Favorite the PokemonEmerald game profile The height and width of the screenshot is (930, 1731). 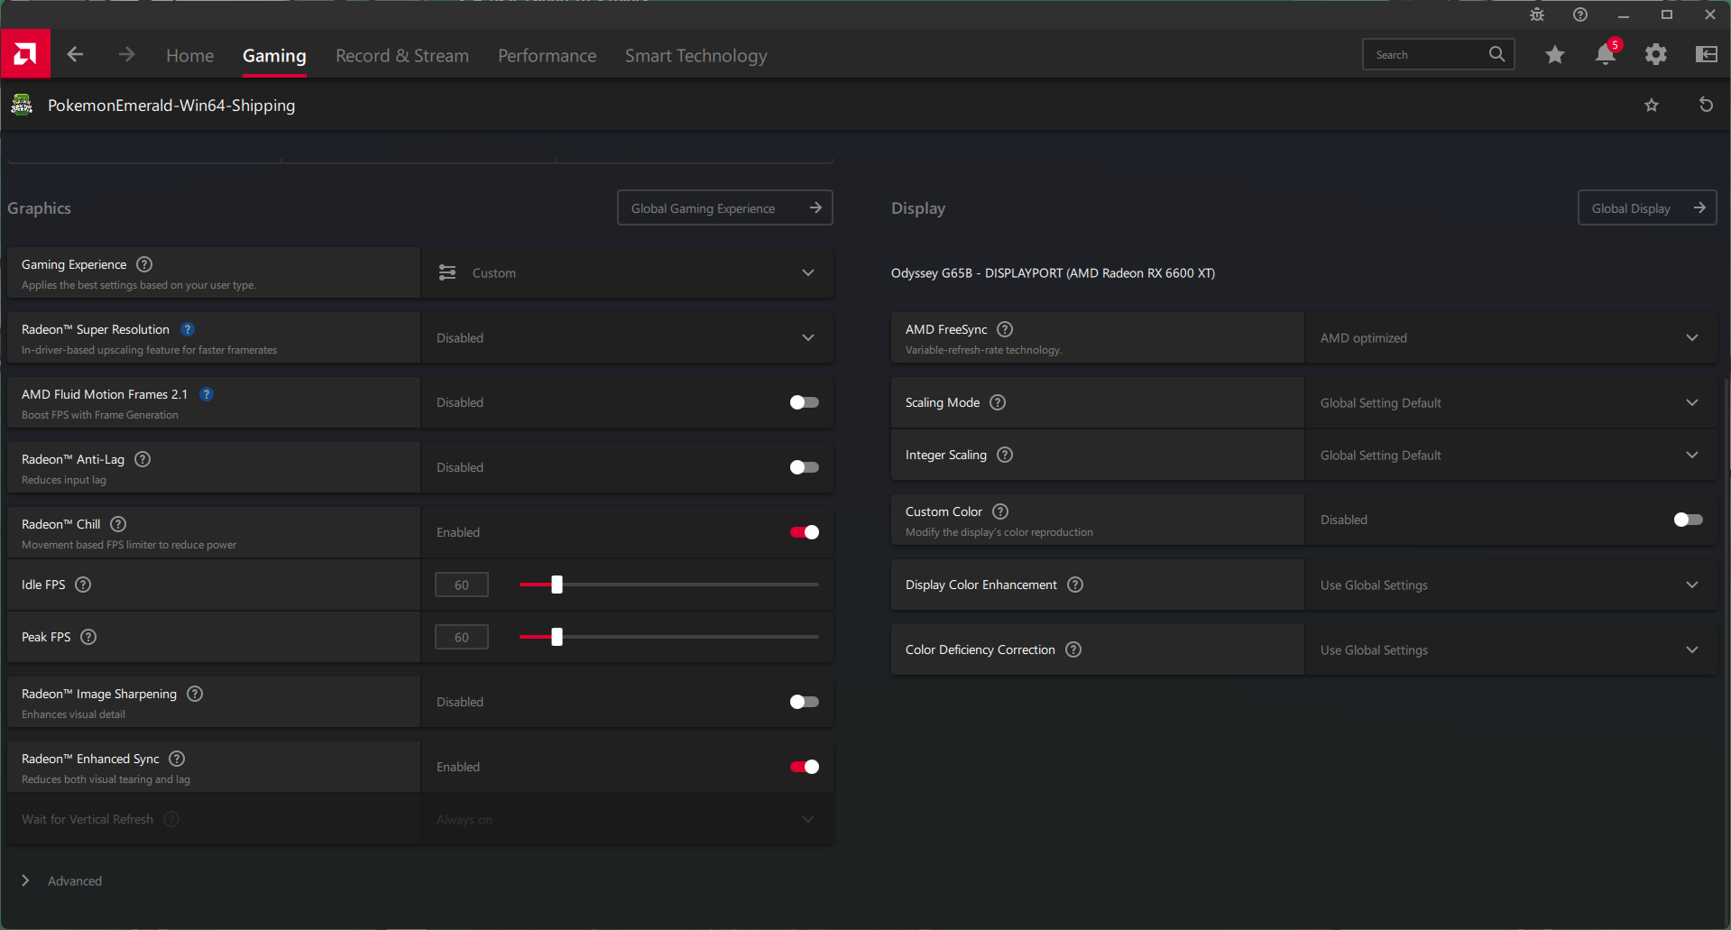pos(1652,106)
